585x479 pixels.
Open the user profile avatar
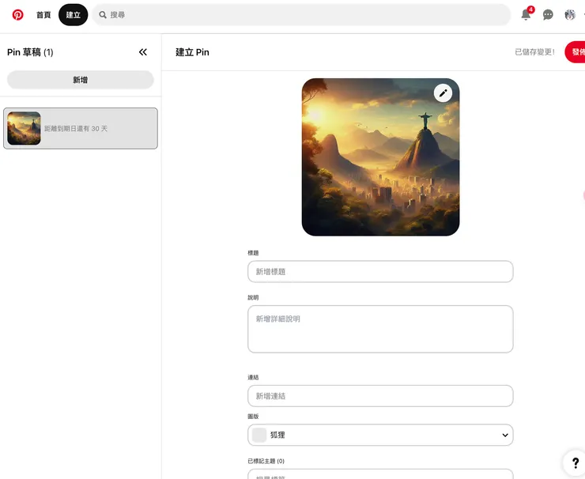pos(570,15)
